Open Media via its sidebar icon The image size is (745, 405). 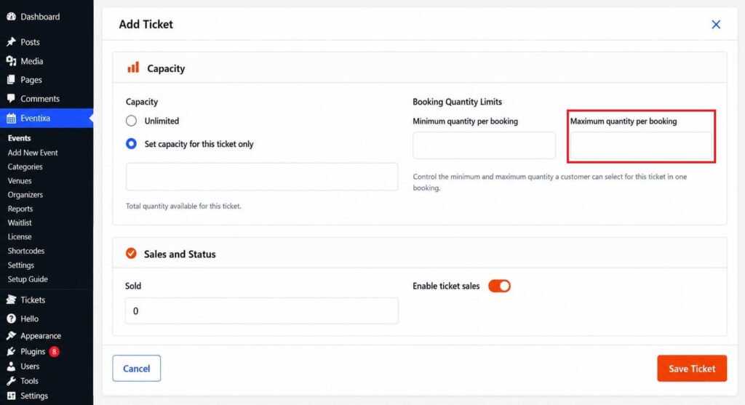pyautogui.click(x=11, y=61)
